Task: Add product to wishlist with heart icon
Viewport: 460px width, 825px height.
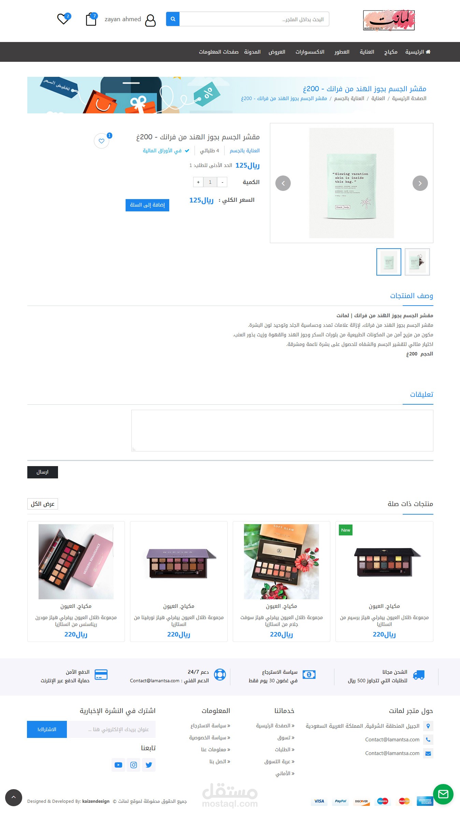Action: click(x=102, y=141)
